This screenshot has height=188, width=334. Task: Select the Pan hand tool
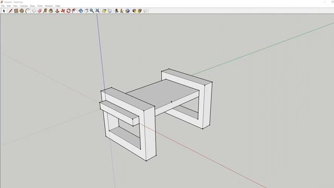[86, 10]
